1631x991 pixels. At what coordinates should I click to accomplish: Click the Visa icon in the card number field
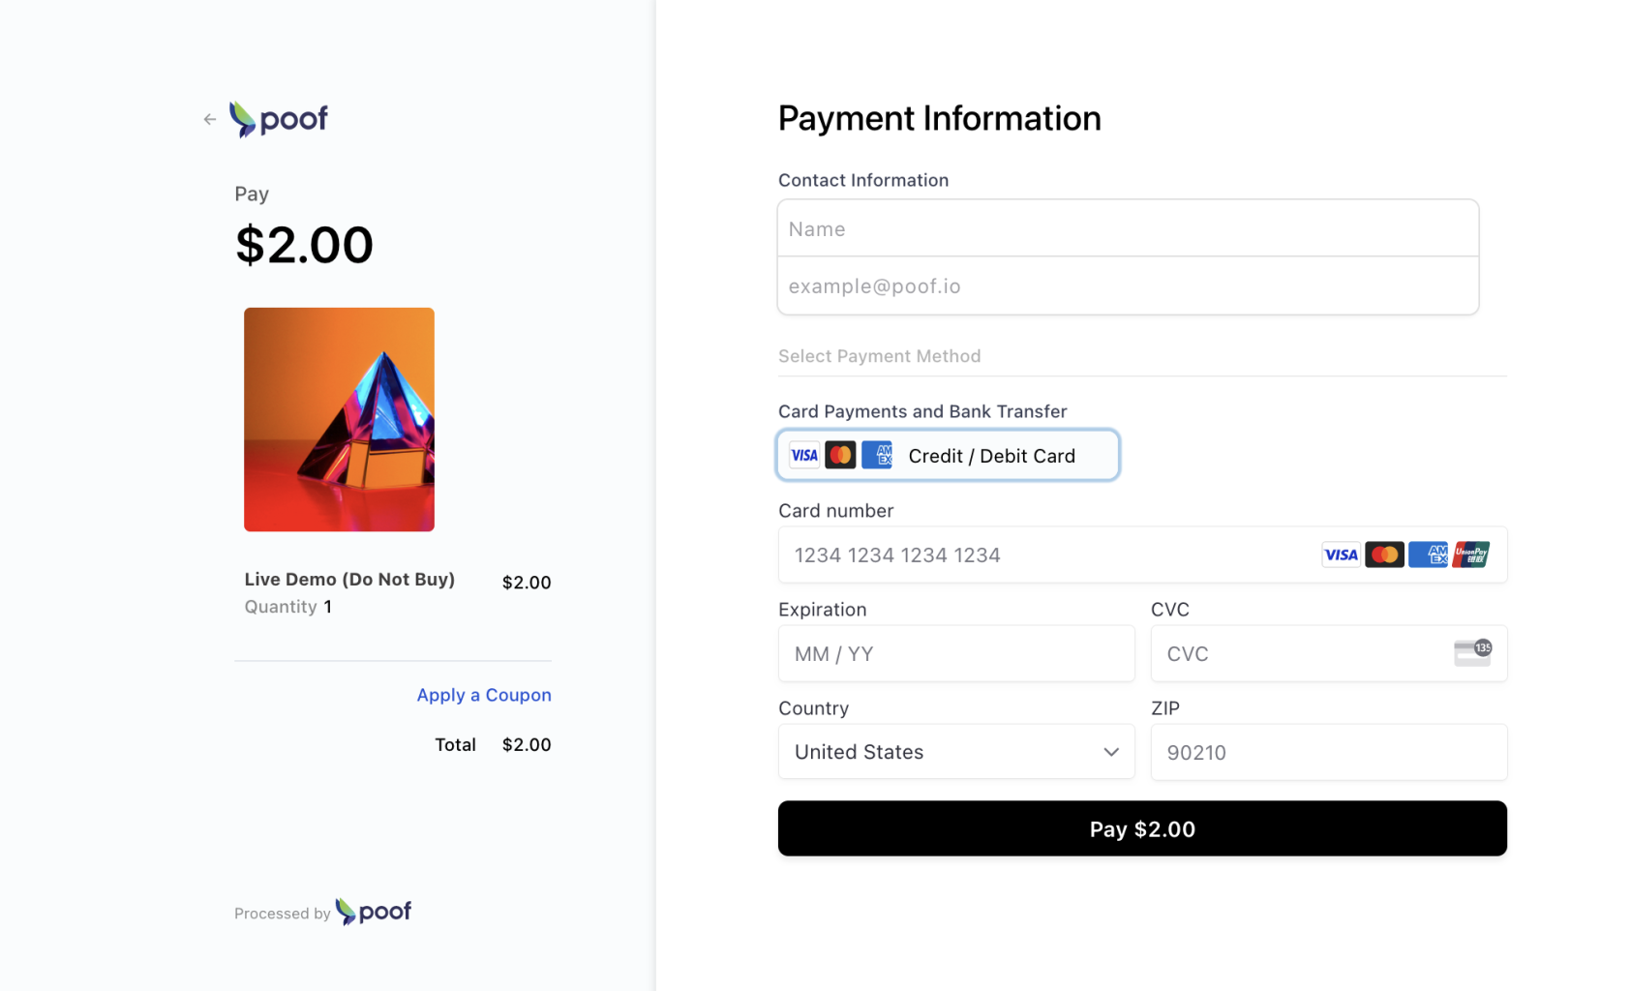click(1341, 555)
